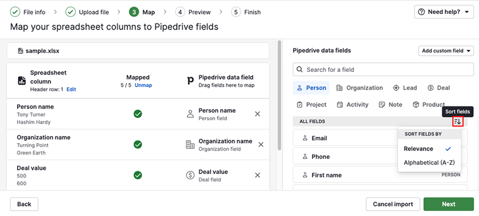Click the sample.xlsx file icon
The height and width of the screenshot is (216, 479).
pos(20,51)
